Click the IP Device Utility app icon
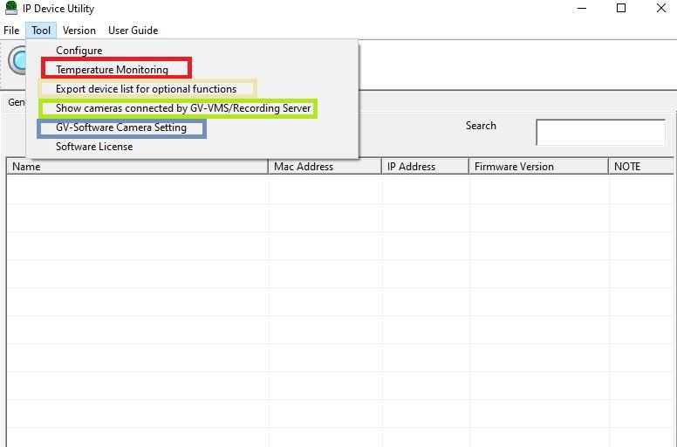677x447 pixels. (11, 8)
